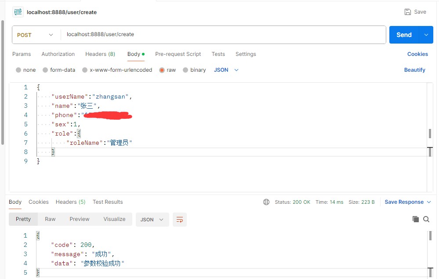439x279 pixels.
Task: Click the Save Response link
Action: coord(404,202)
